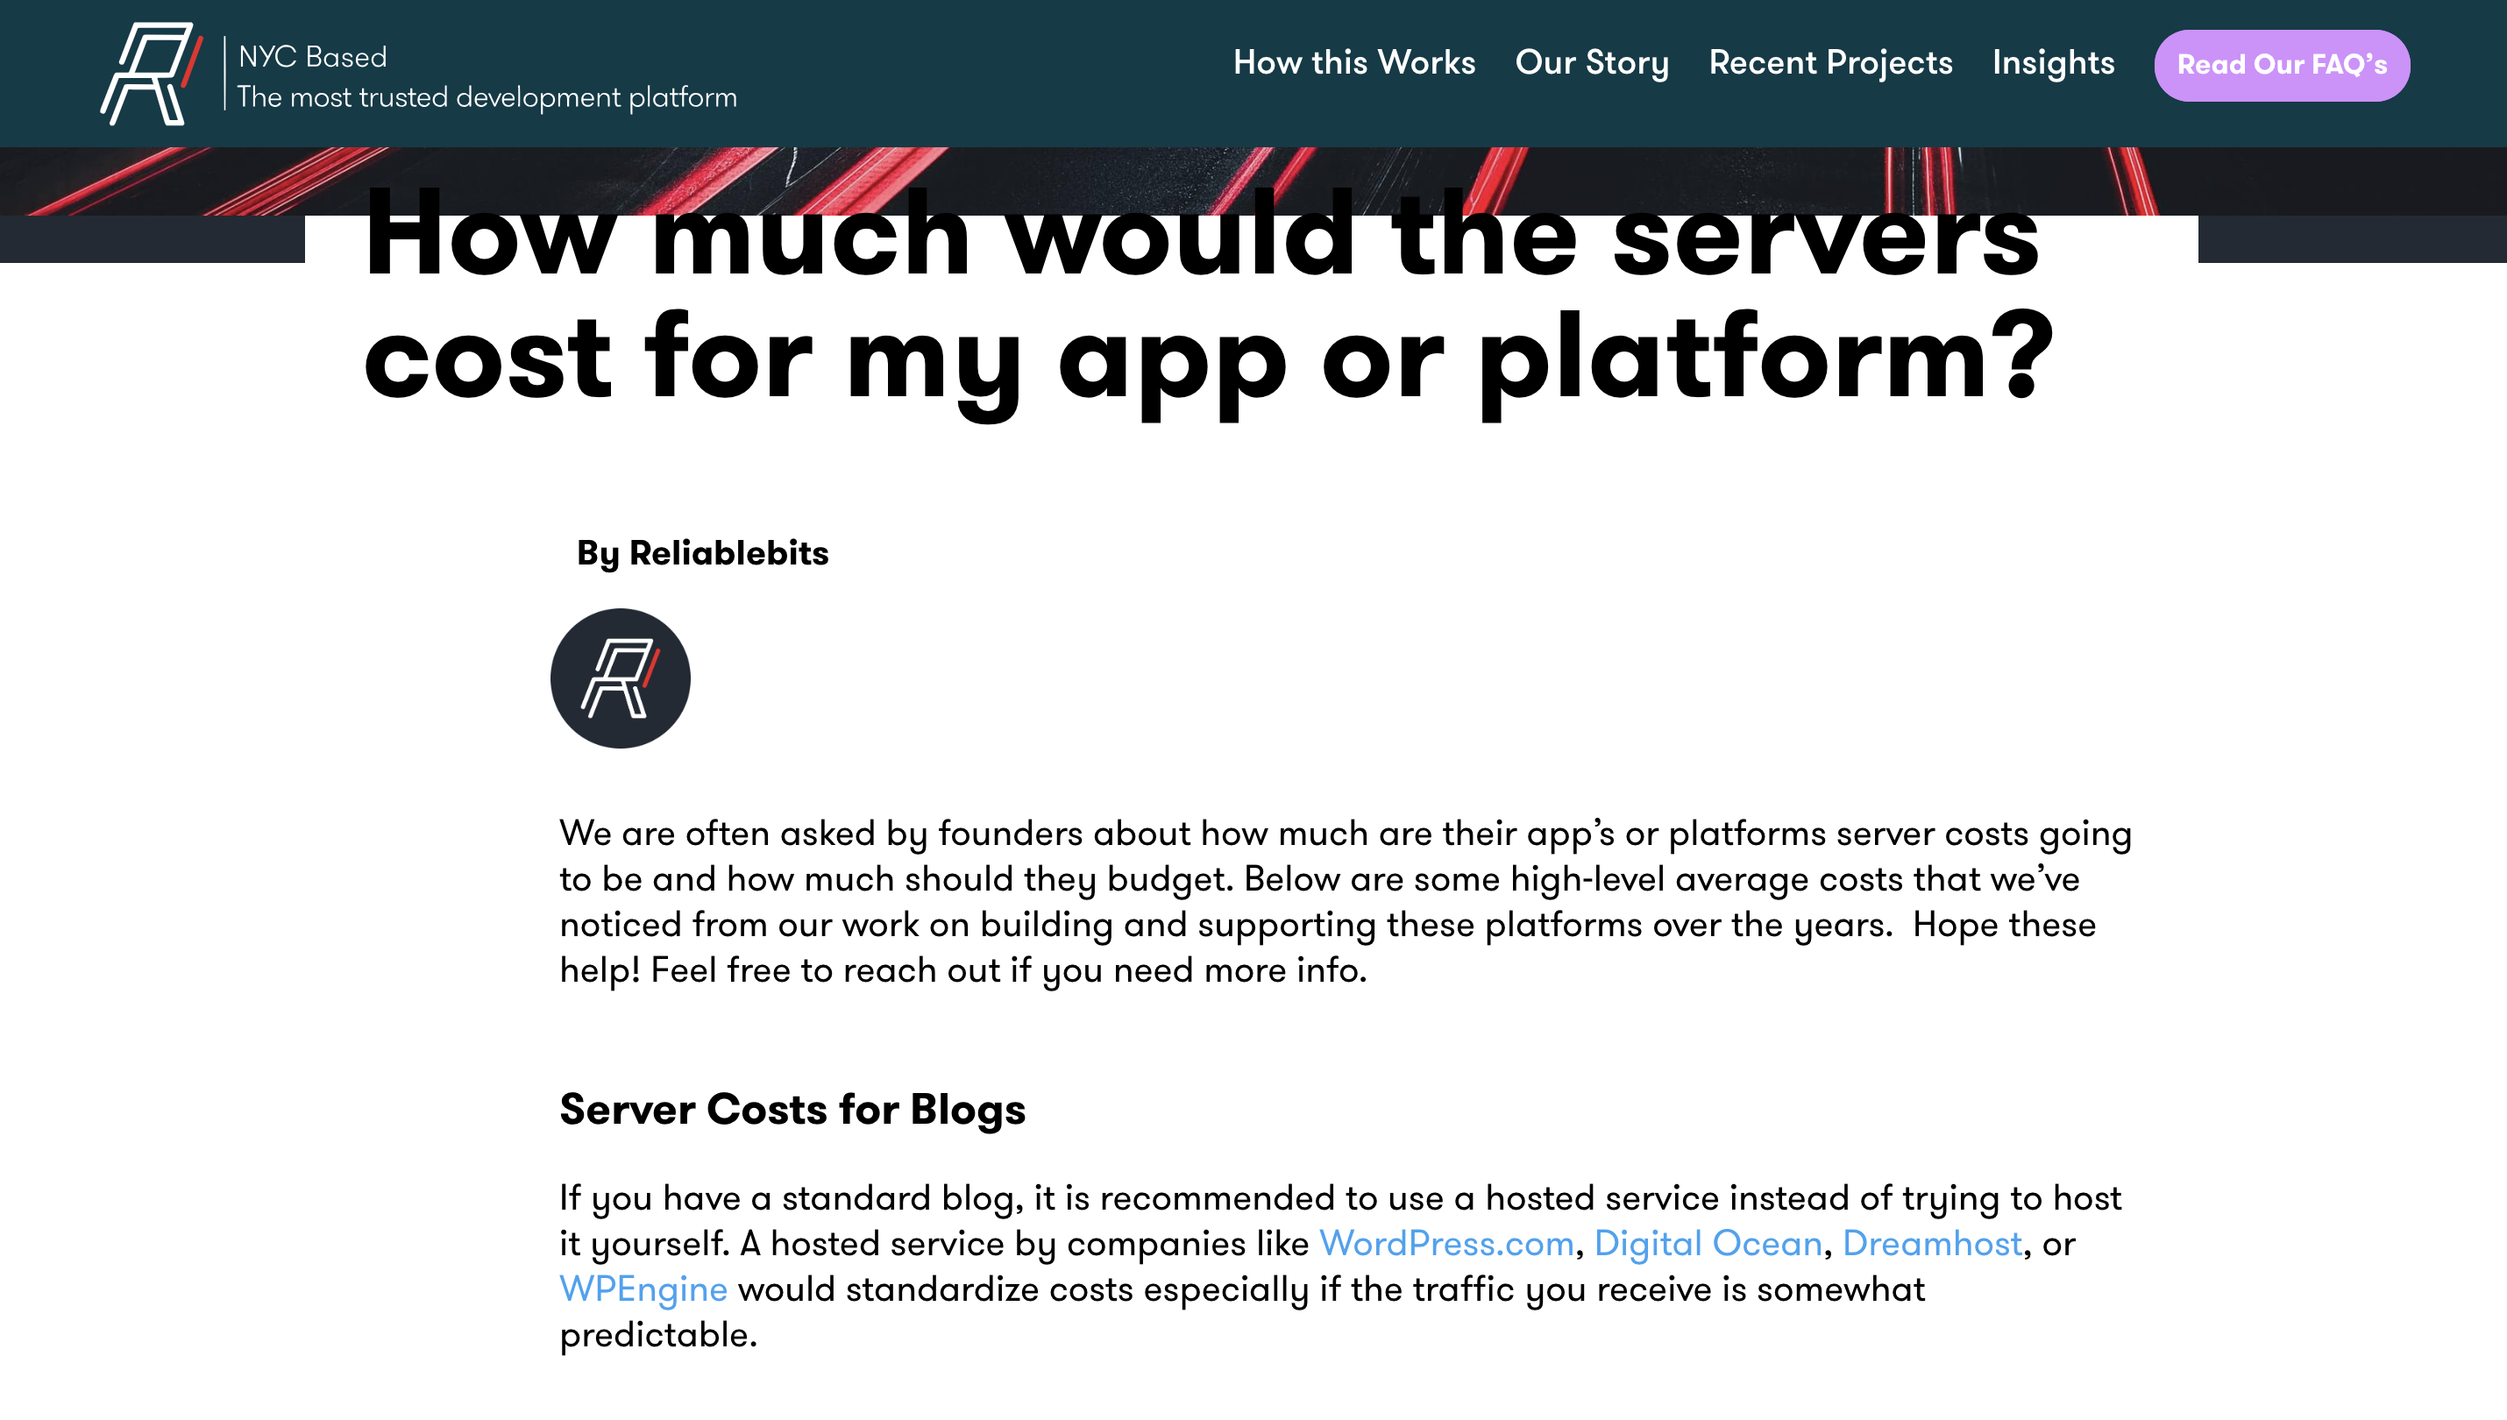The height and width of the screenshot is (1420, 2507).
Task: Select Insights in the nav bar
Action: coord(2053,63)
